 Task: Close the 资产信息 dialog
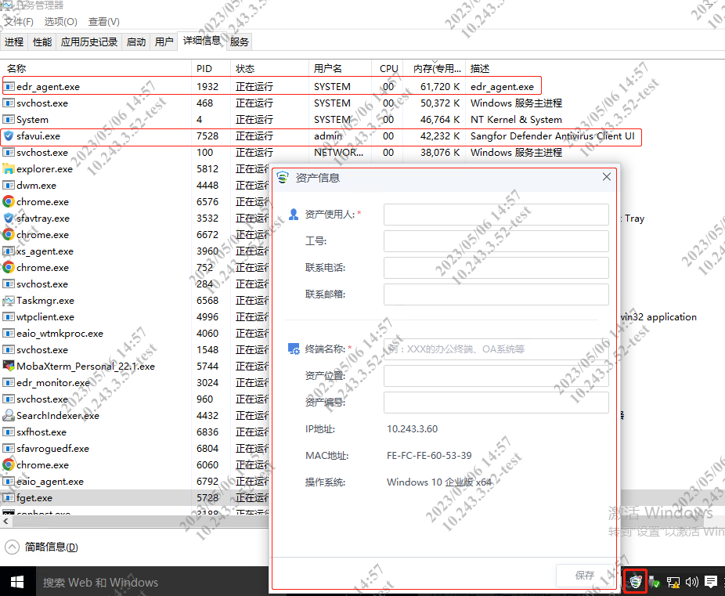click(x=607, y=178)
